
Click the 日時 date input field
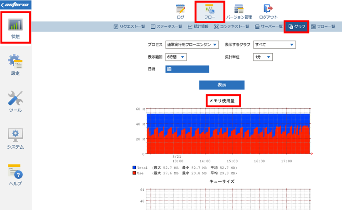click(187, 69)
